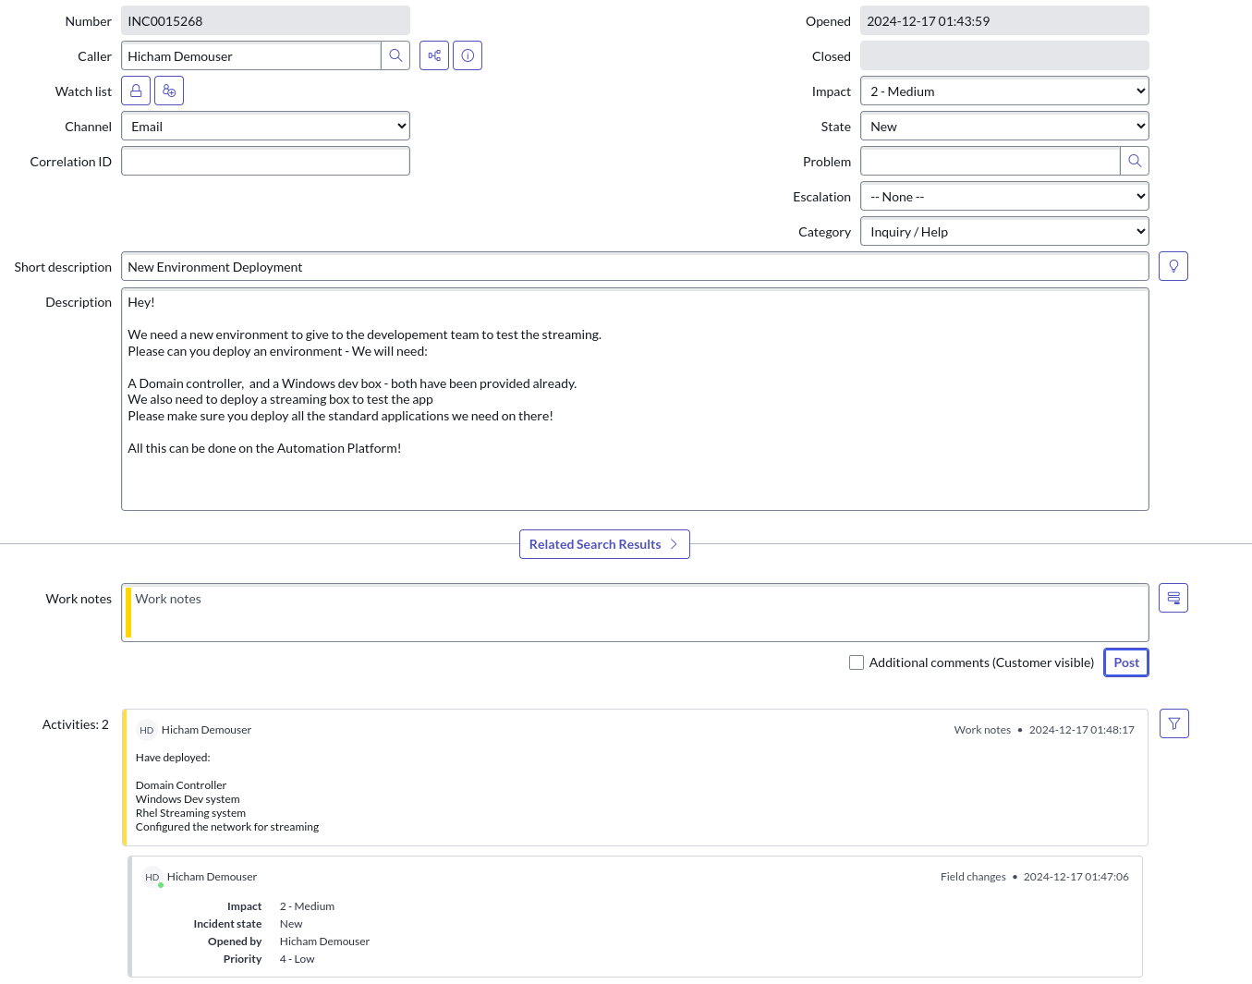Click the Impact value '2 - Medium' in Field changes
Screen dimensions: 1252x984
click(x=307, y=906)
